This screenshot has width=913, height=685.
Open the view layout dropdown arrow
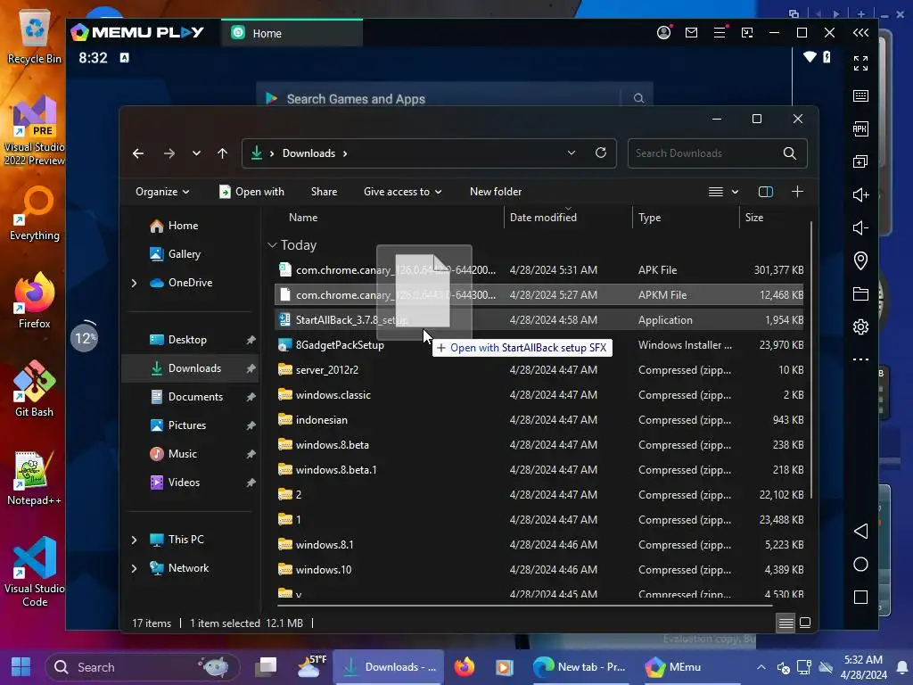[x=735, y=192]
